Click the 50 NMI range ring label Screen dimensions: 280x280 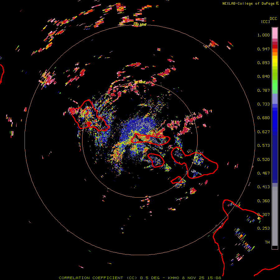[140, 82]
